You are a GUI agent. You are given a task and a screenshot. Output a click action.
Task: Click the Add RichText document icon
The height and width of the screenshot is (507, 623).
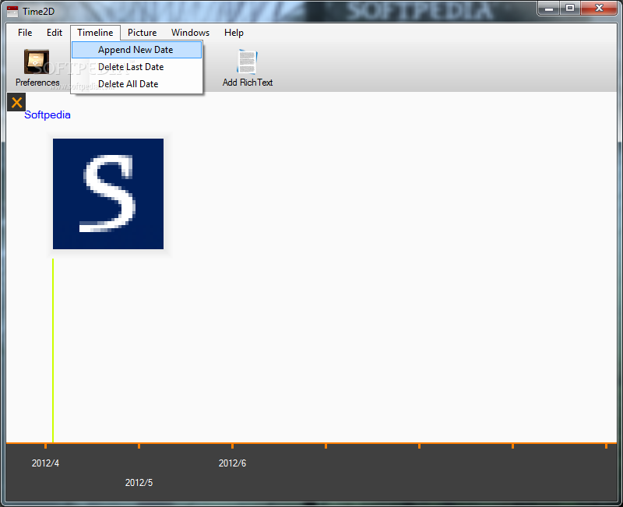coord(247,62)
